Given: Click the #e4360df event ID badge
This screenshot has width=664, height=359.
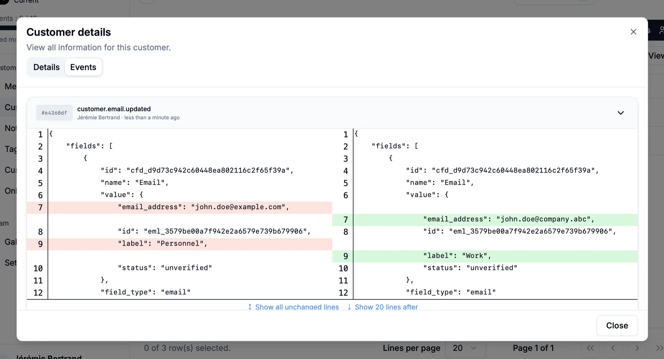Looking at the screenshot, I should (x=54, y=113).
